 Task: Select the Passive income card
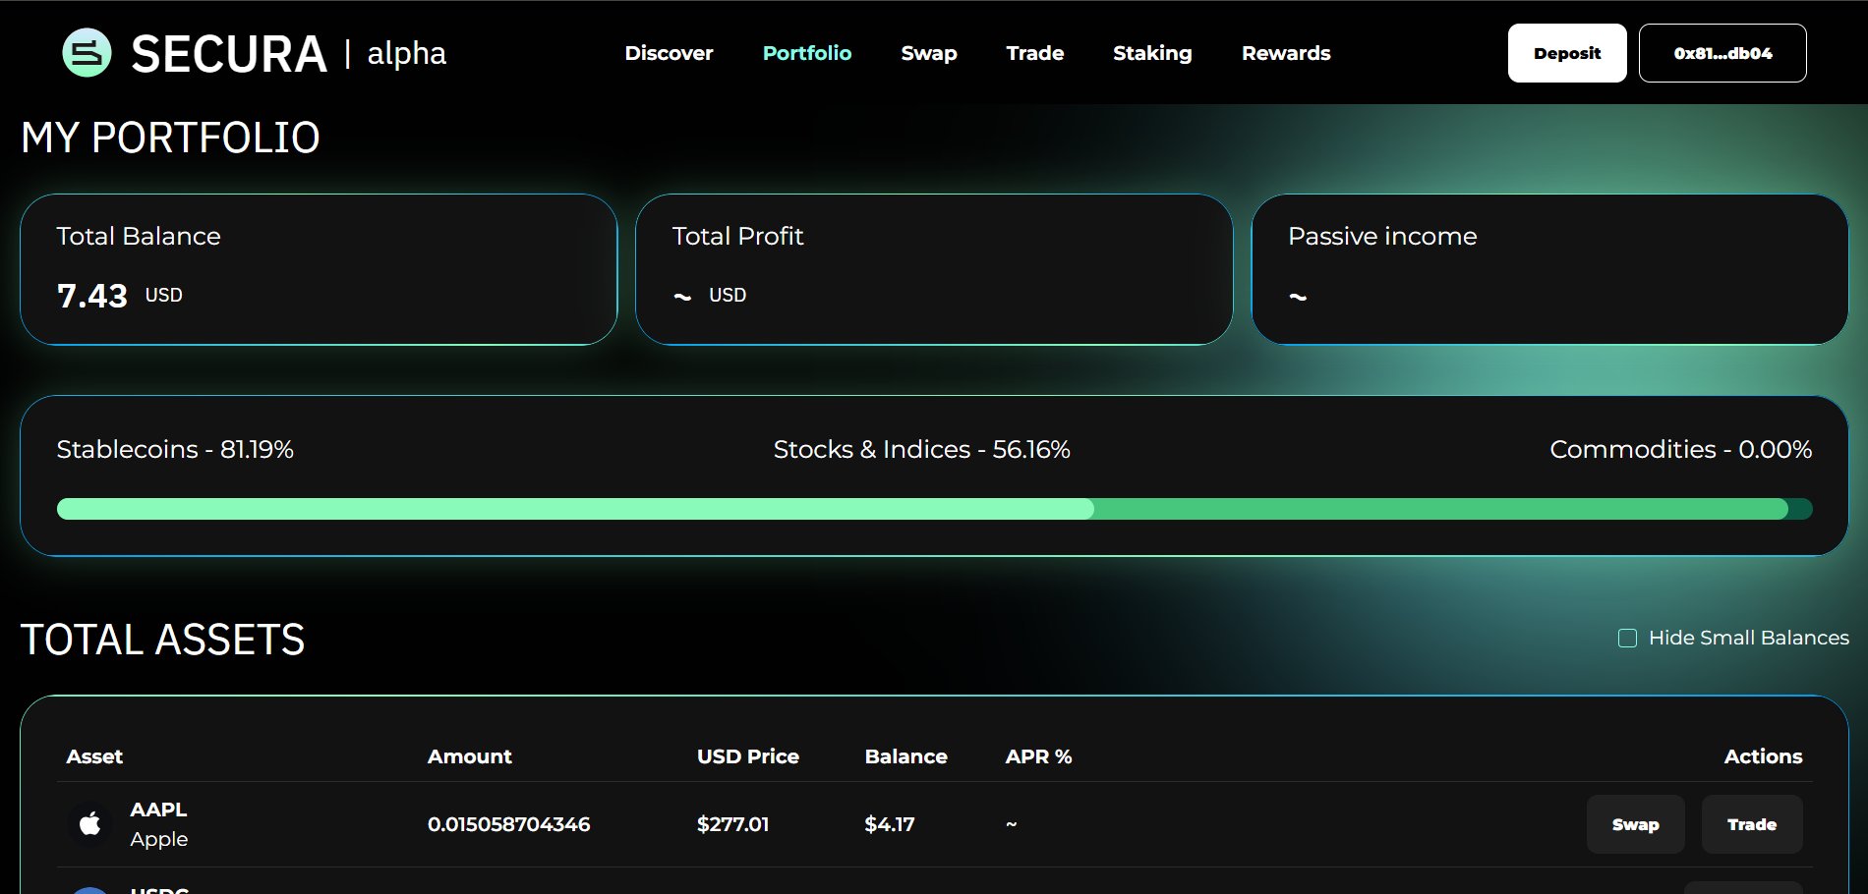pos(1547,269)
